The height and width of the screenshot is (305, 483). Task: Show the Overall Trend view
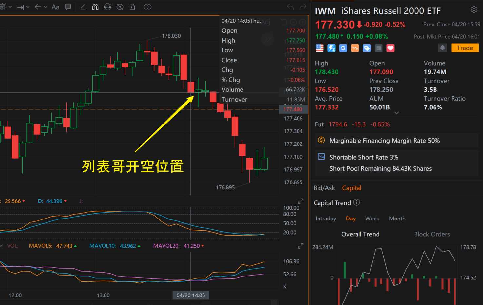360,234
